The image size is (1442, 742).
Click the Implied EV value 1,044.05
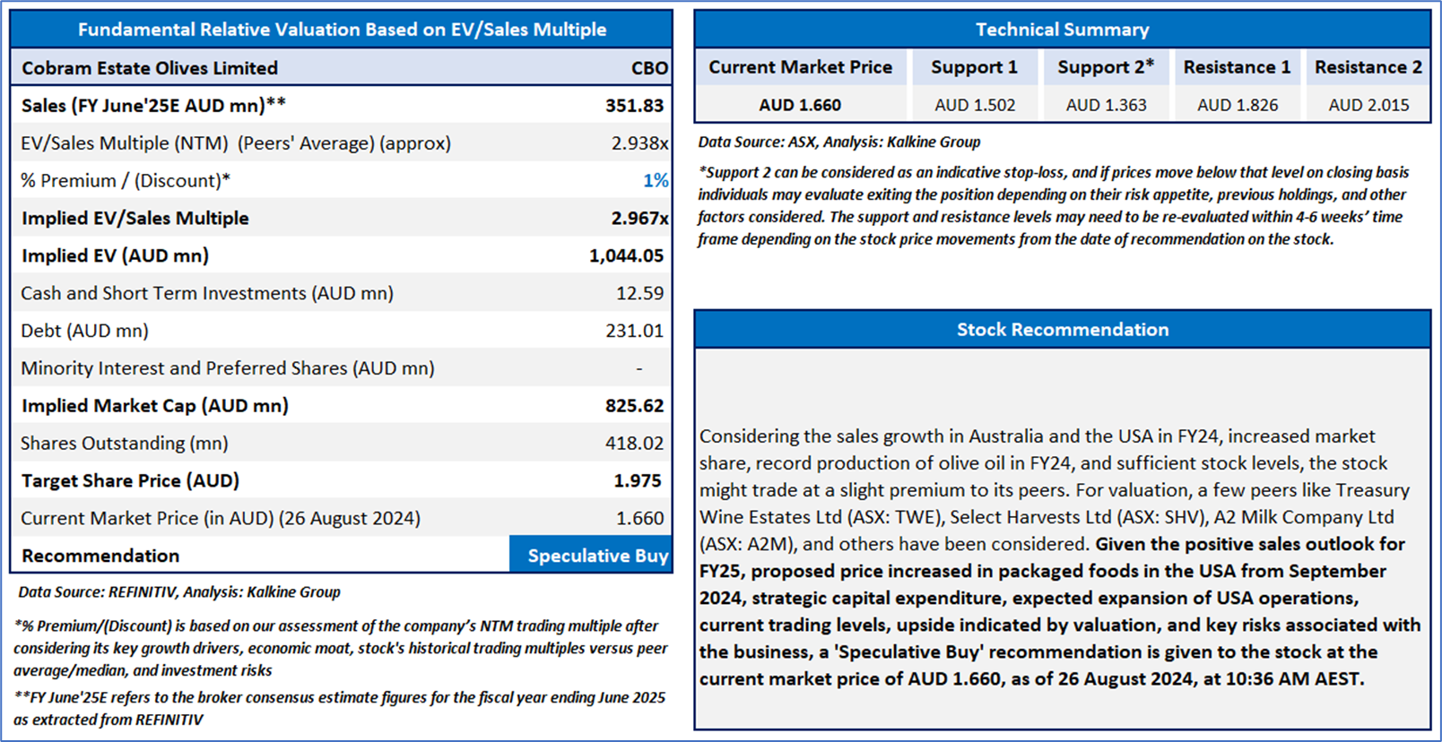[x=626, y=256]
